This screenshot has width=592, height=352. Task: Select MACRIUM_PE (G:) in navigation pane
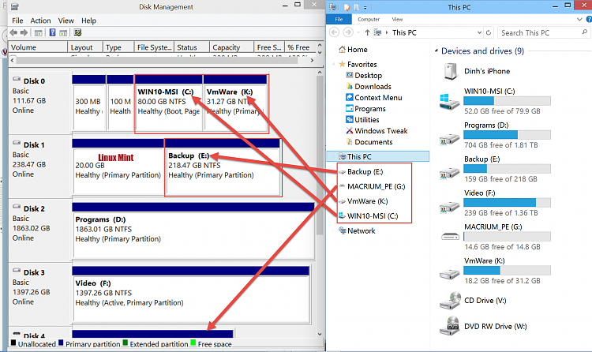[x=376, y=186]
